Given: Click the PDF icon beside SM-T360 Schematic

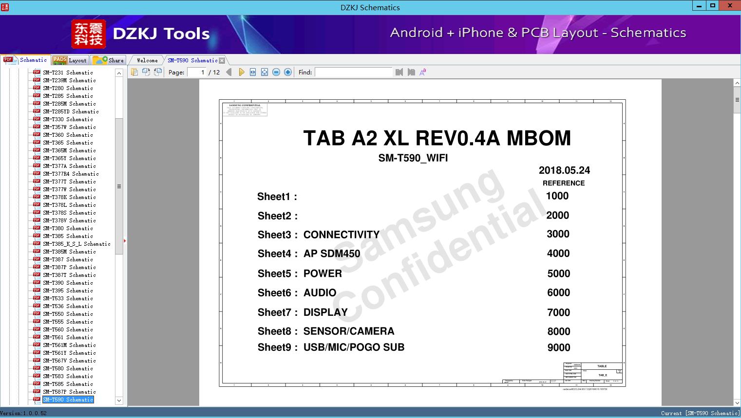Looking at the screenshot, I should [x=37, y=134].
